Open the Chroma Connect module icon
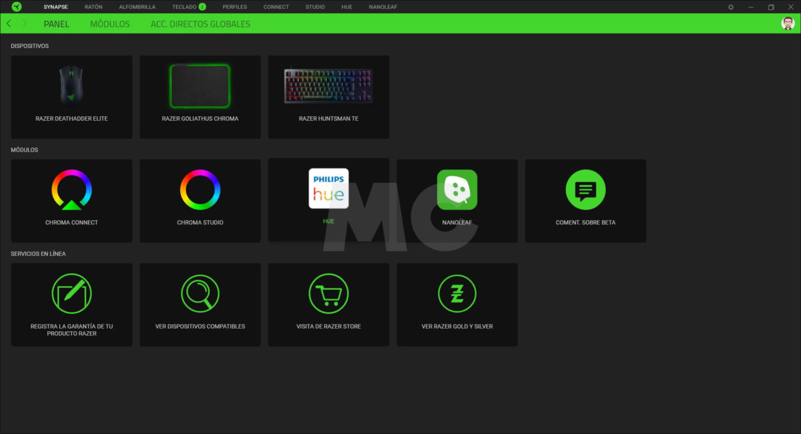This screenshot has width=801, height=434. pos(71,190)
